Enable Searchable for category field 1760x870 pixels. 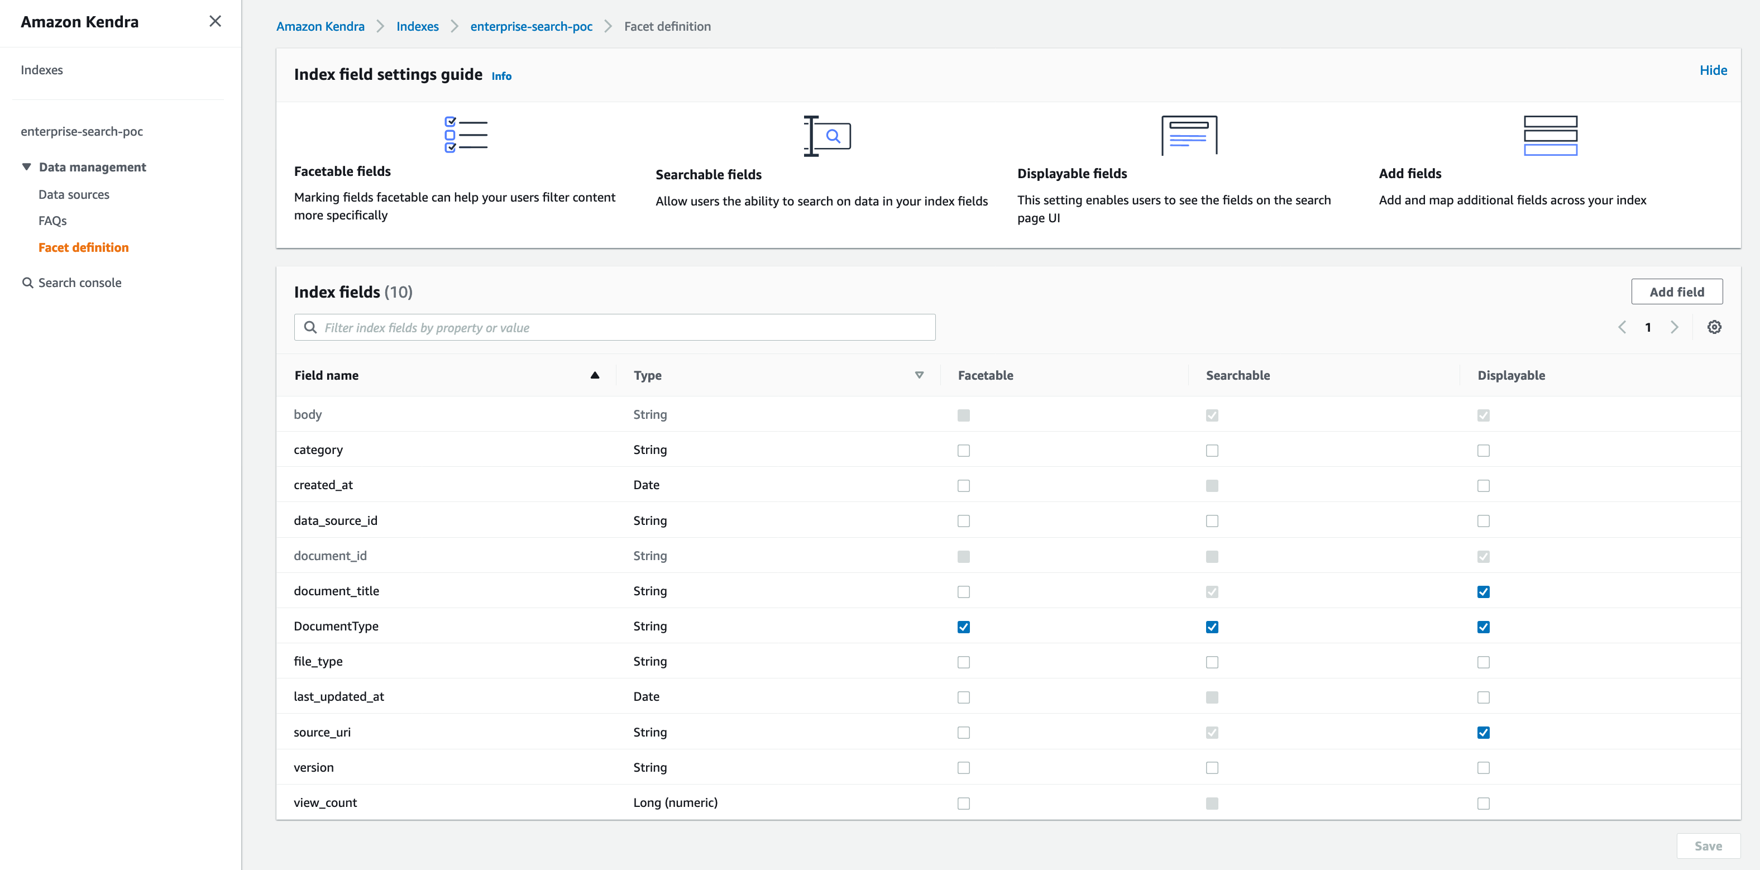1211,451
